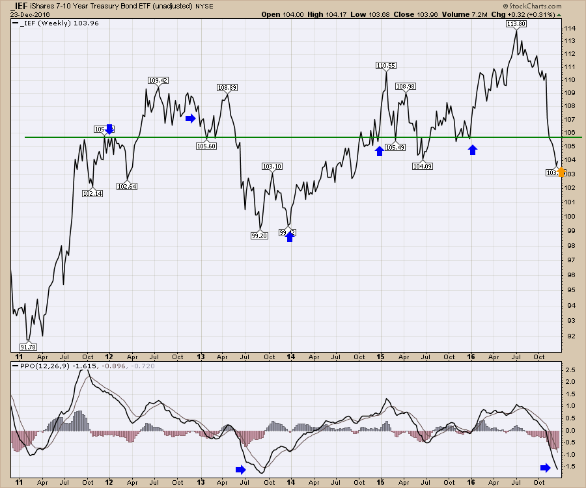Click the 99.20 low price label
Screen dimensions: 586x488
coord(259,236)
